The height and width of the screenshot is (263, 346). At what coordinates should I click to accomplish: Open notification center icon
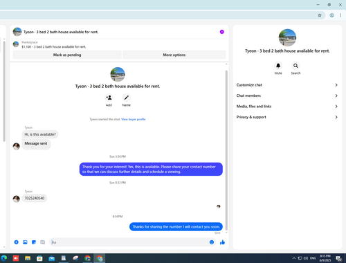[x=339, y=258]
